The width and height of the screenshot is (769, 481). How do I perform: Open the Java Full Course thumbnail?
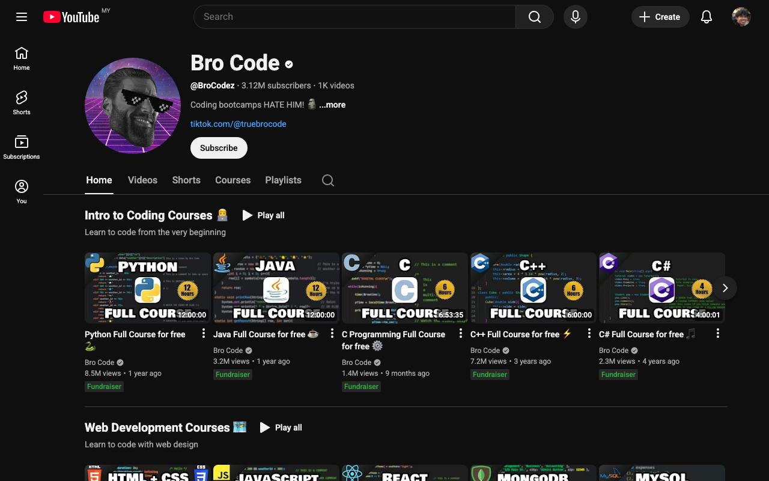(276, 288)
